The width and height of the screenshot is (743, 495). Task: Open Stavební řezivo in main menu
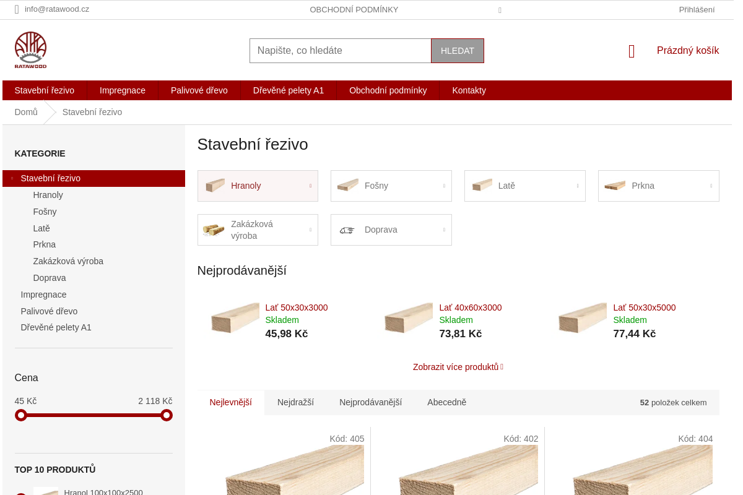pos(45,90)
